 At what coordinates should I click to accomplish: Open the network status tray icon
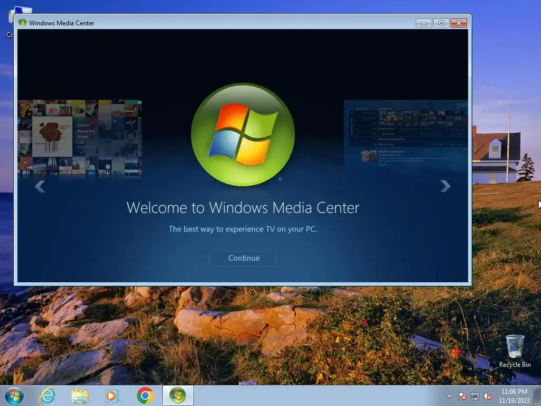click(x=475, y=396)
